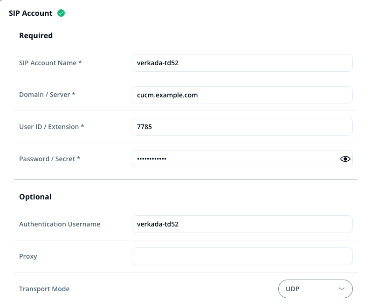
Task: Click the Domain / Server label
Action: coord(47,95)
